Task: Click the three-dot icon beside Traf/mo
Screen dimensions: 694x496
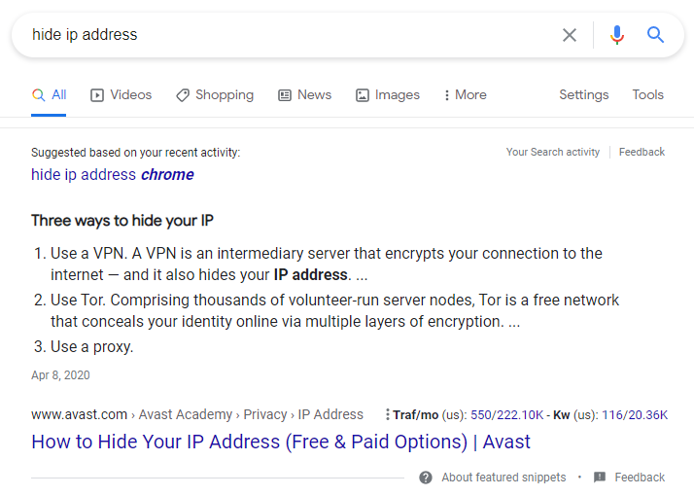Action: pos(387,414)
